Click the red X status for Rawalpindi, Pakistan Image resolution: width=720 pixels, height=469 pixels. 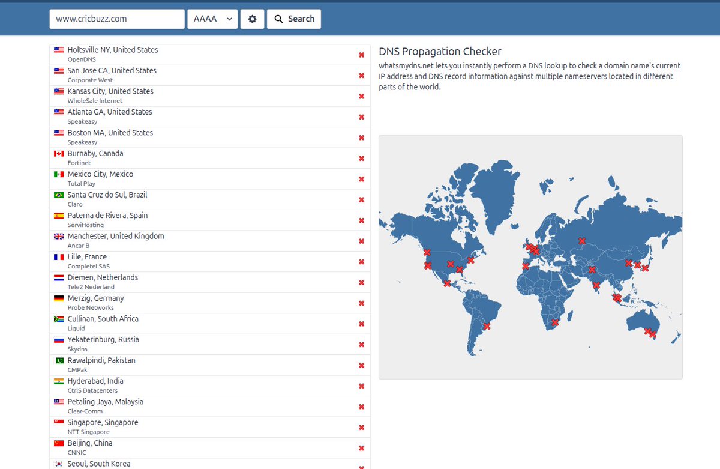(361, 366)
